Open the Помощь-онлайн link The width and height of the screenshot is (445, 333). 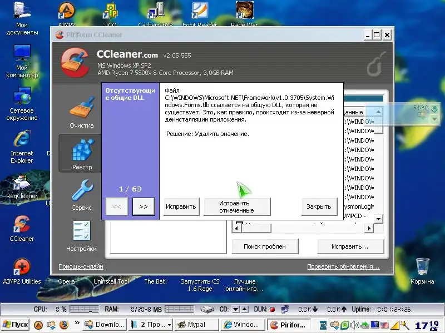81,266
